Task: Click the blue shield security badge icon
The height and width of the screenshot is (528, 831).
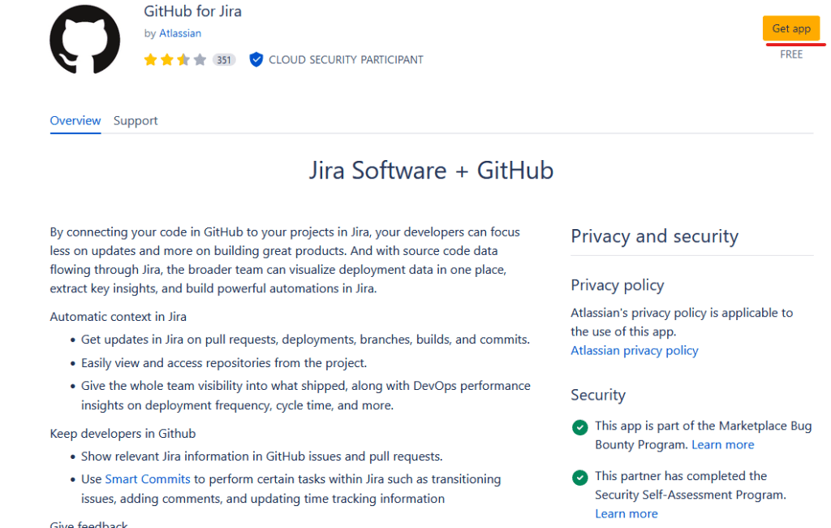Action: coord(256,59)
